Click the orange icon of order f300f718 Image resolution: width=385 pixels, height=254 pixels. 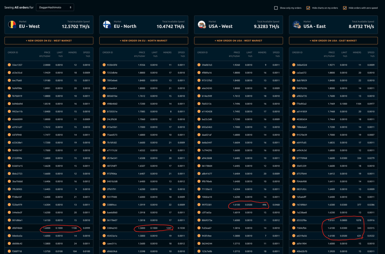coord(9,251)
